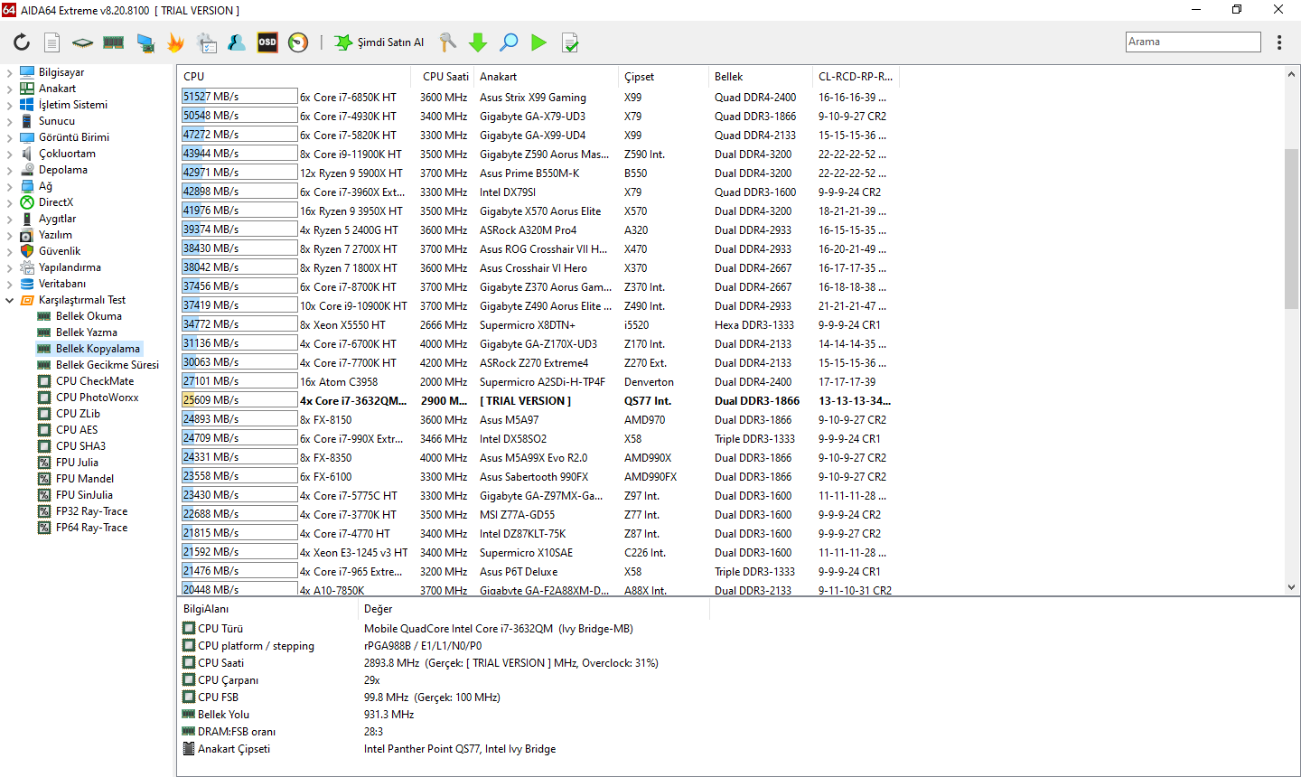Screen dimensions: 1301x777
Task: Click the results list scroll up arrow
Action: tap(1291, 75)
